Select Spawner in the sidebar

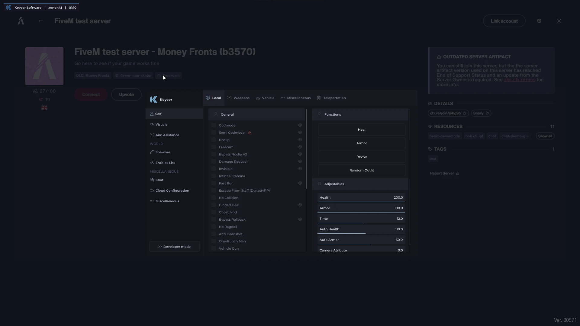pos(174,152)
